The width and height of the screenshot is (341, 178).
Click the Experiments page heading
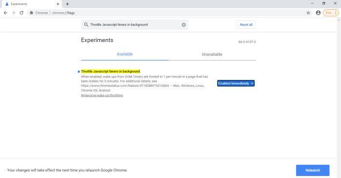pyautogui.click(x=97, y=40)
